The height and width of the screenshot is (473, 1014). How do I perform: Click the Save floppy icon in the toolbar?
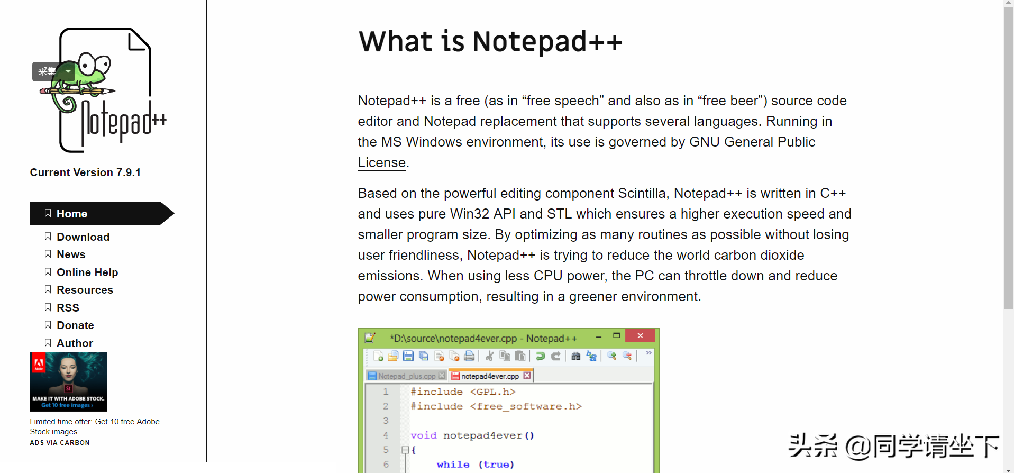tap(408, 356)
